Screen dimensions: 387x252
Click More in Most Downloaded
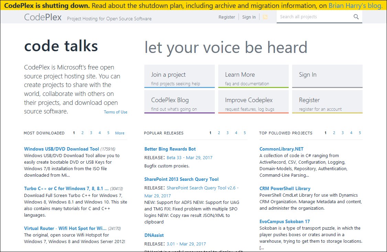click(x=120, y=133)
